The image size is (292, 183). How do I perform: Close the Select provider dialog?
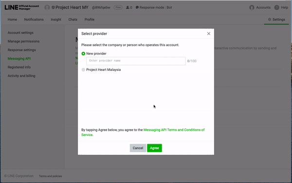pos(209,33)
